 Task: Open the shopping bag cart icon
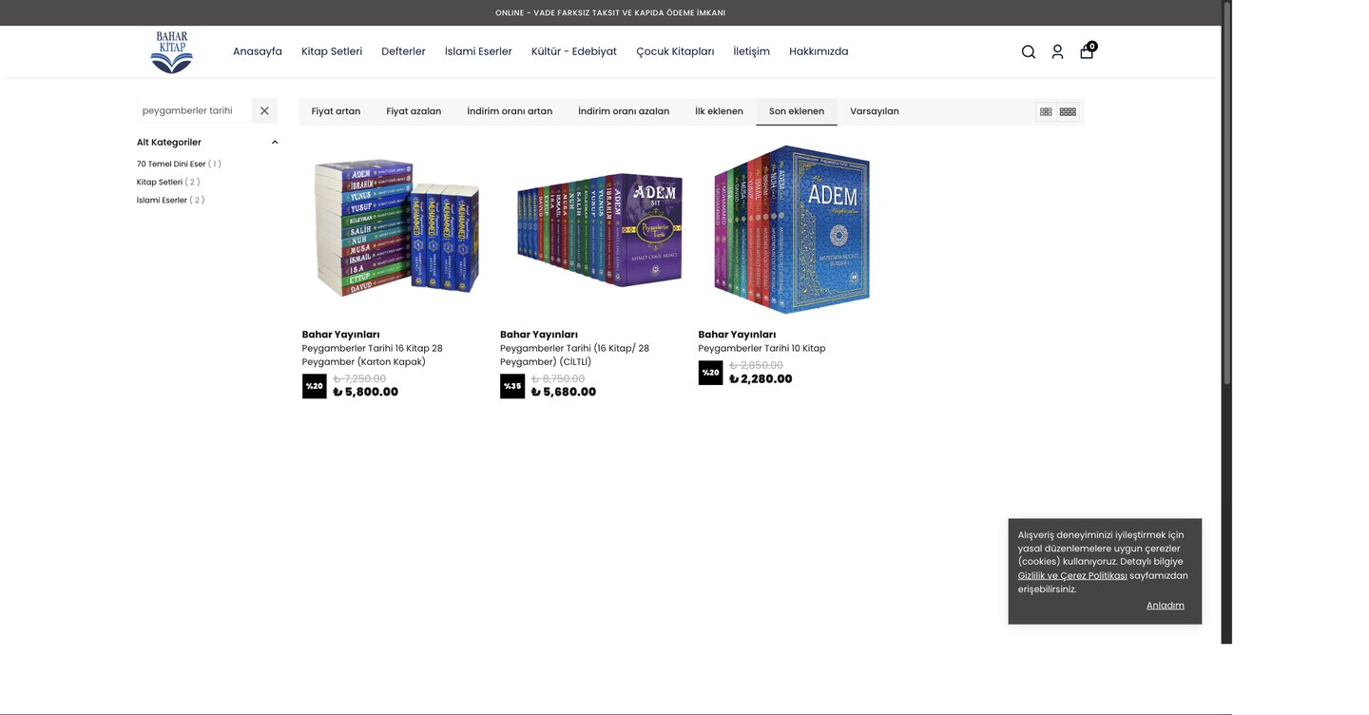tap(1087, 51)
